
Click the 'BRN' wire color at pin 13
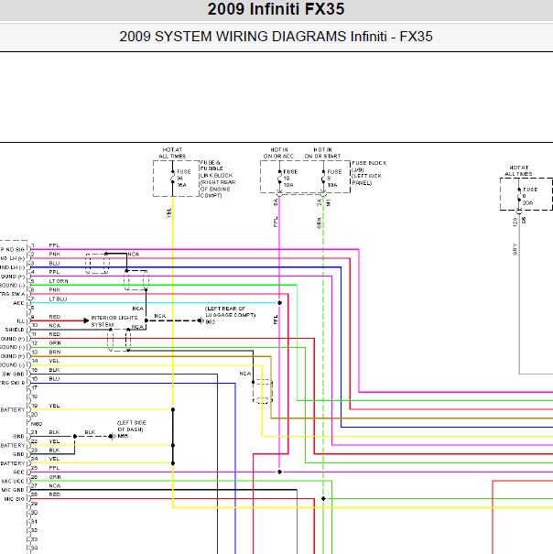pos(55,352)
